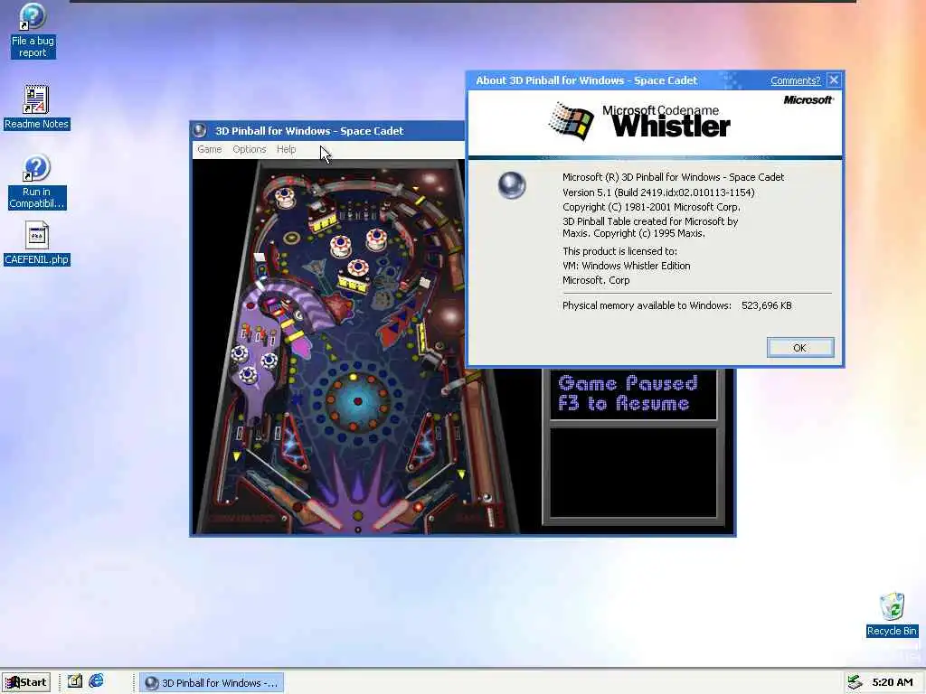Launch Internet Explorer from quick launch
Screen dimensions: 926x694
(x=96, y=681)
